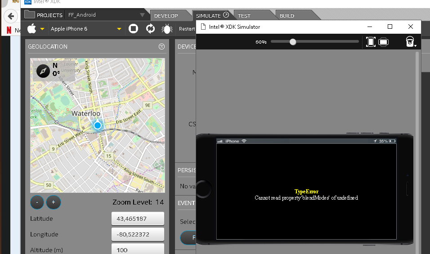
Task: Edit the Longitude field
Action: [x=138, y=234]
